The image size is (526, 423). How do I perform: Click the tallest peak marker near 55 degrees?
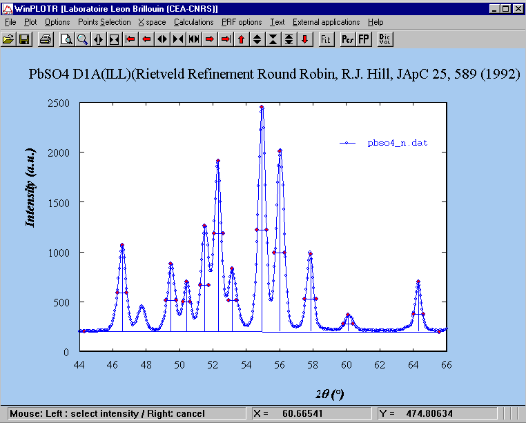(x=262, y=108)
